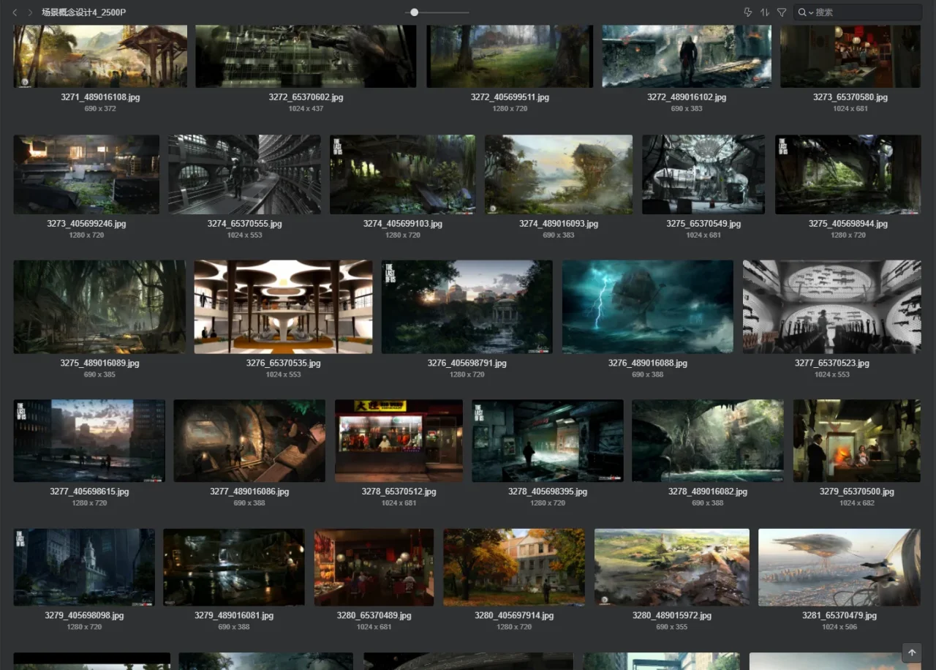This screenshot has height=670, width=936.
Task: Open search options magnifier dropdown
Action: (x=805, y=12)
